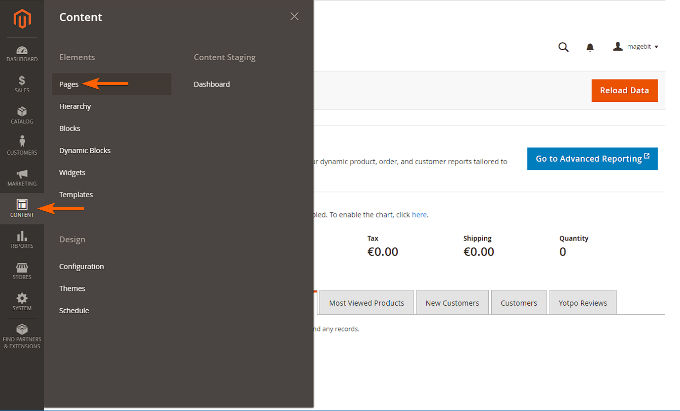Viewport: 680px width, 411px height.
Task: Open the System gear icon
Action: point(22,298)
